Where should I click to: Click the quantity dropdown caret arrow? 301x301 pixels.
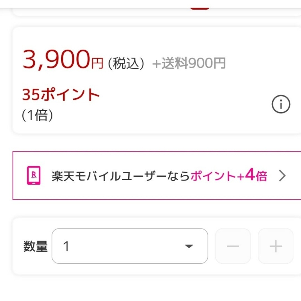click(x=189, y=246)
